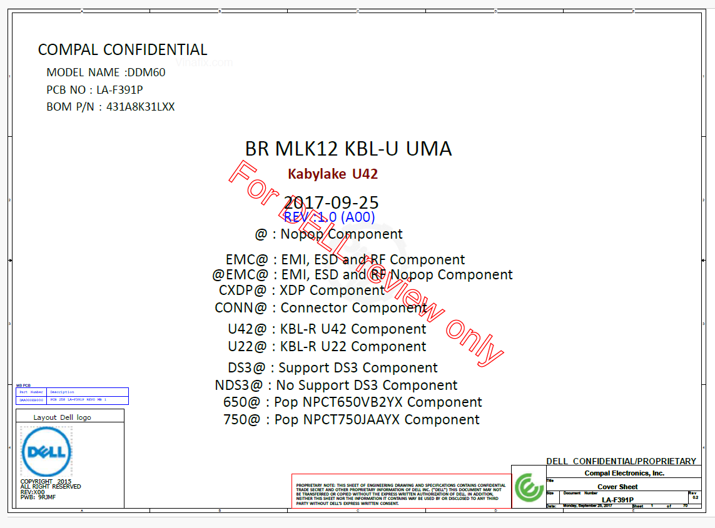The height and width of the screenshot is (528, 715).
Task: Click the green Compal logo
Action: click(529, 487)
